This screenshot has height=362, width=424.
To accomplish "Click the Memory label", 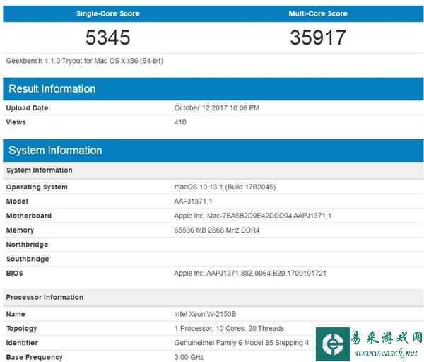I will click(x=20, y=230).
